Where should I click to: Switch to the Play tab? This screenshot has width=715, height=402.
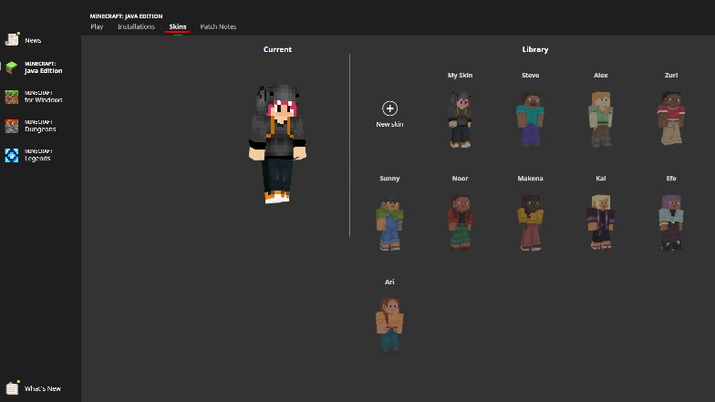pos(97,26)
